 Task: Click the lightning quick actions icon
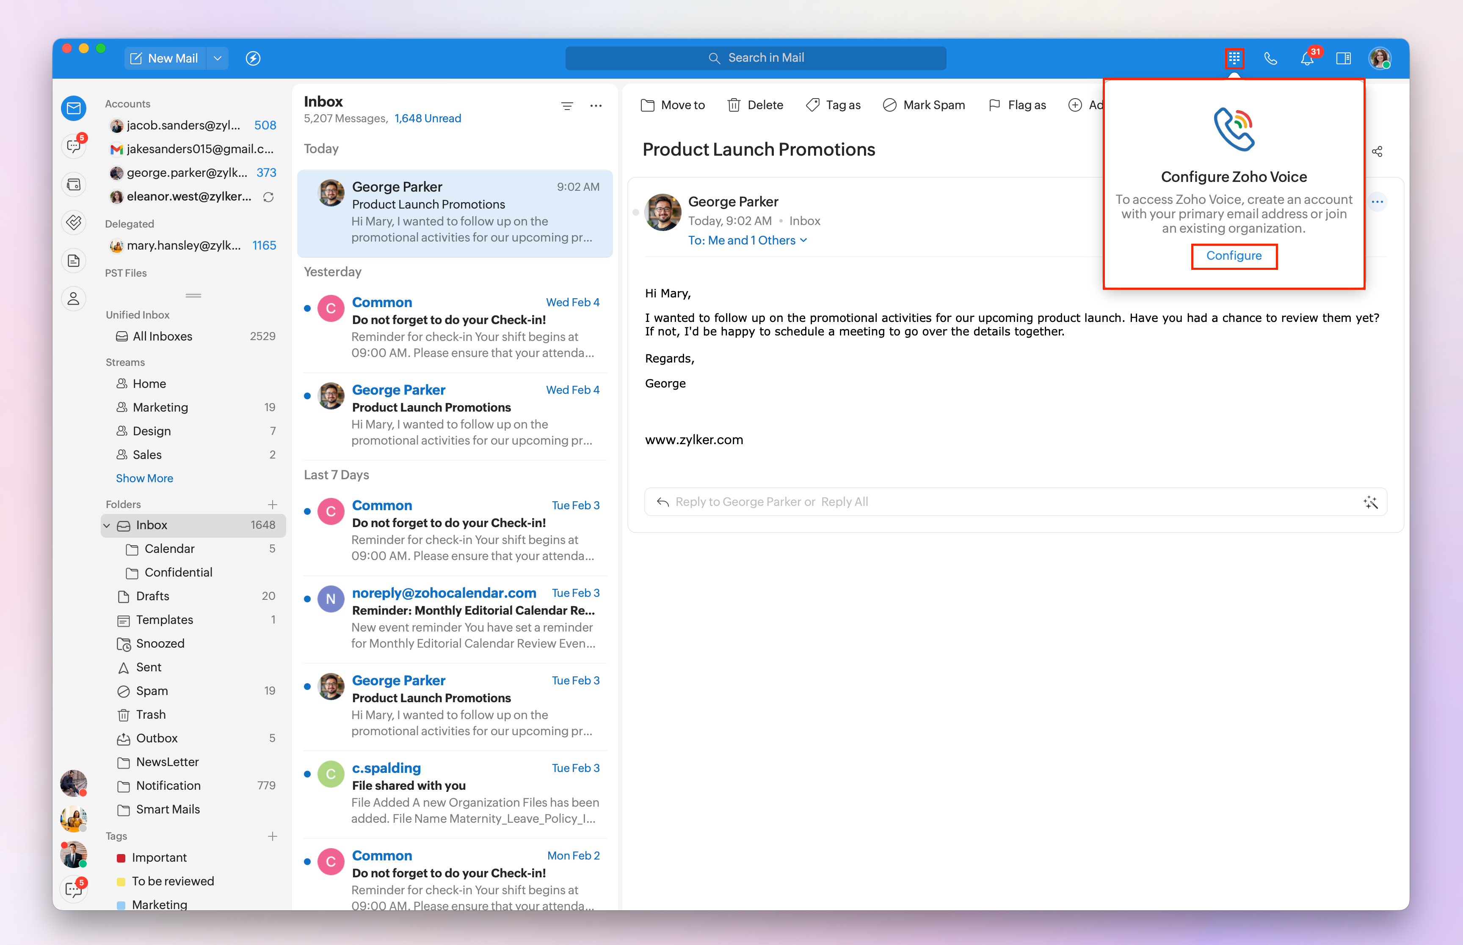click(253, 58)
